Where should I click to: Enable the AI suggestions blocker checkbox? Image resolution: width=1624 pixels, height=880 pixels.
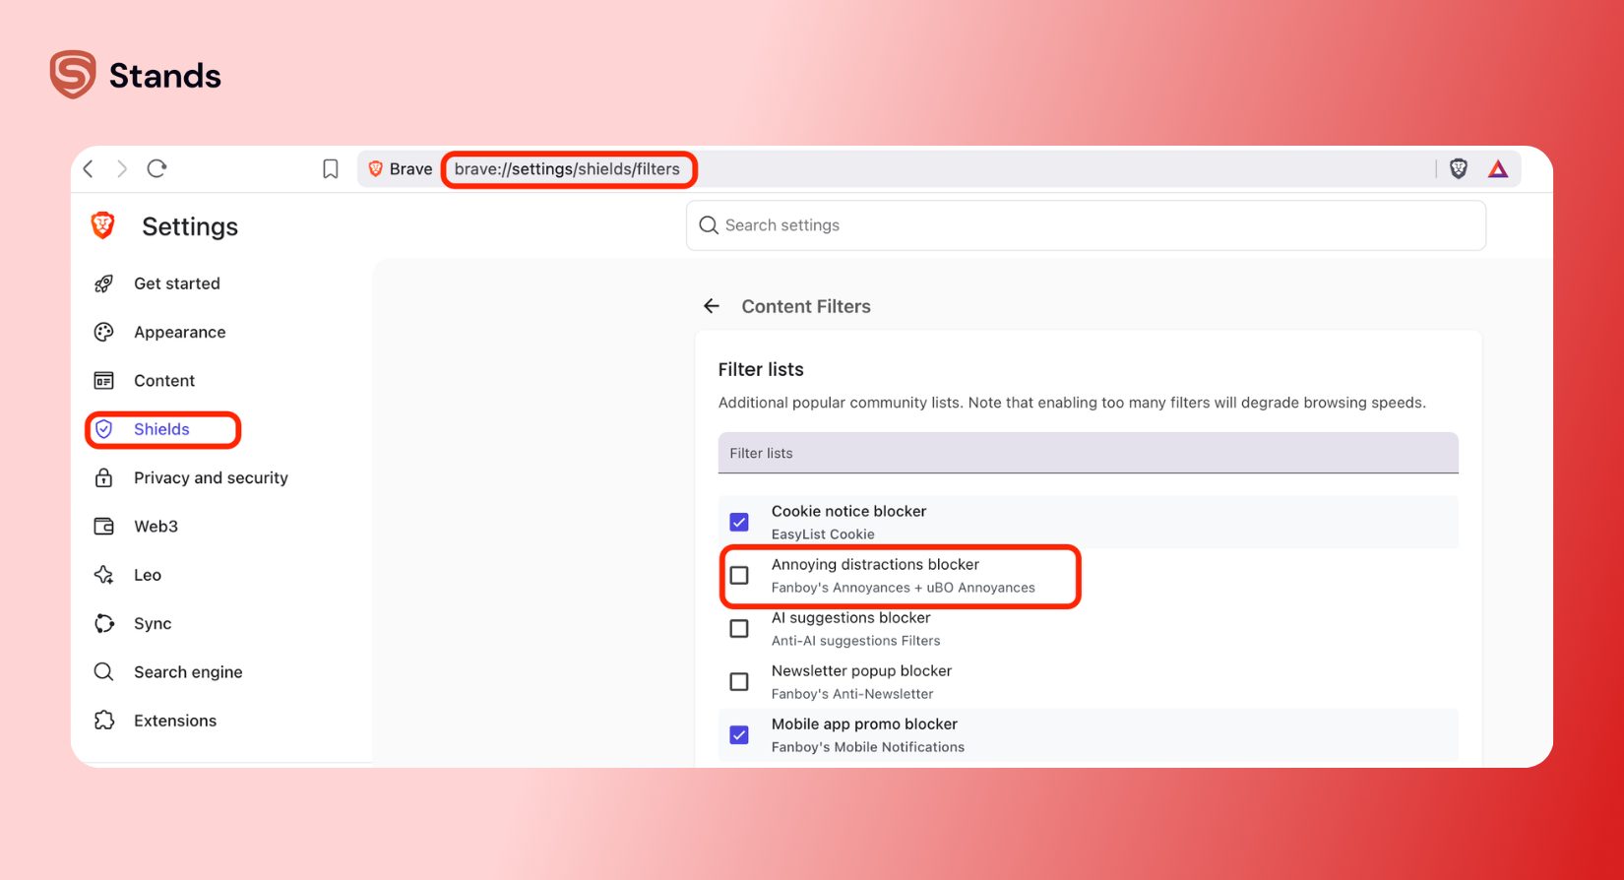[x=739, y=628]
